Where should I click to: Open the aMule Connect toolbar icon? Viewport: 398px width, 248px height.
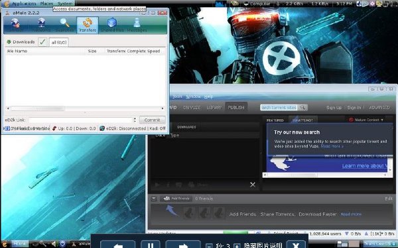pyautogui.click(x=15, y=25)
